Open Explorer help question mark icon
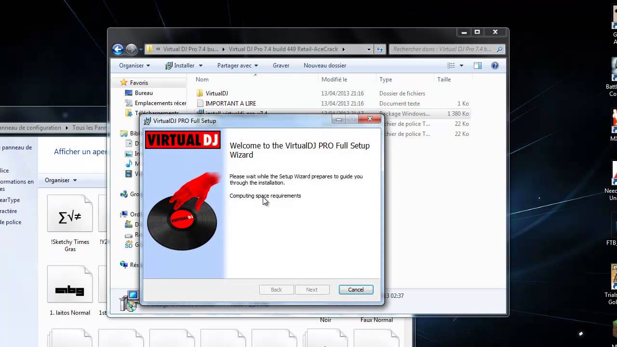Screen dimensions: 617x347 [x=495, y=66]
